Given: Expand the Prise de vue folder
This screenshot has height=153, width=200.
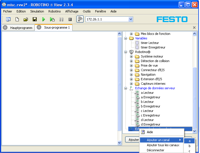Looking at the screenshot, I should tap(131, 65).
